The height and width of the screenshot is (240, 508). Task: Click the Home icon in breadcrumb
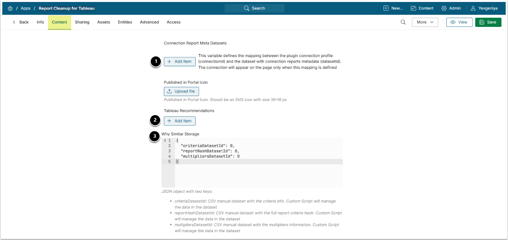(10, 8)
